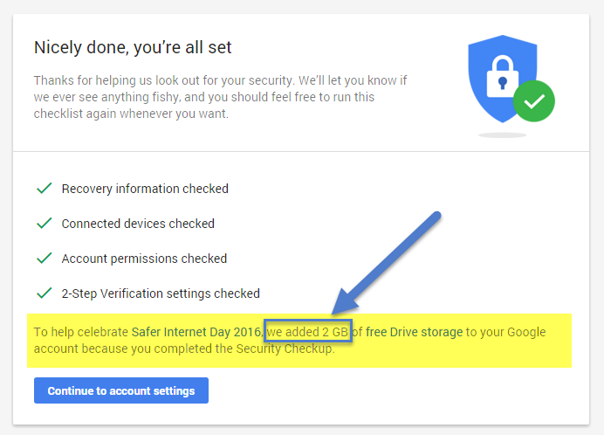604x435 pixels.
Task: Select the Recovery information checked item
Action: click(x=145, y=189)
